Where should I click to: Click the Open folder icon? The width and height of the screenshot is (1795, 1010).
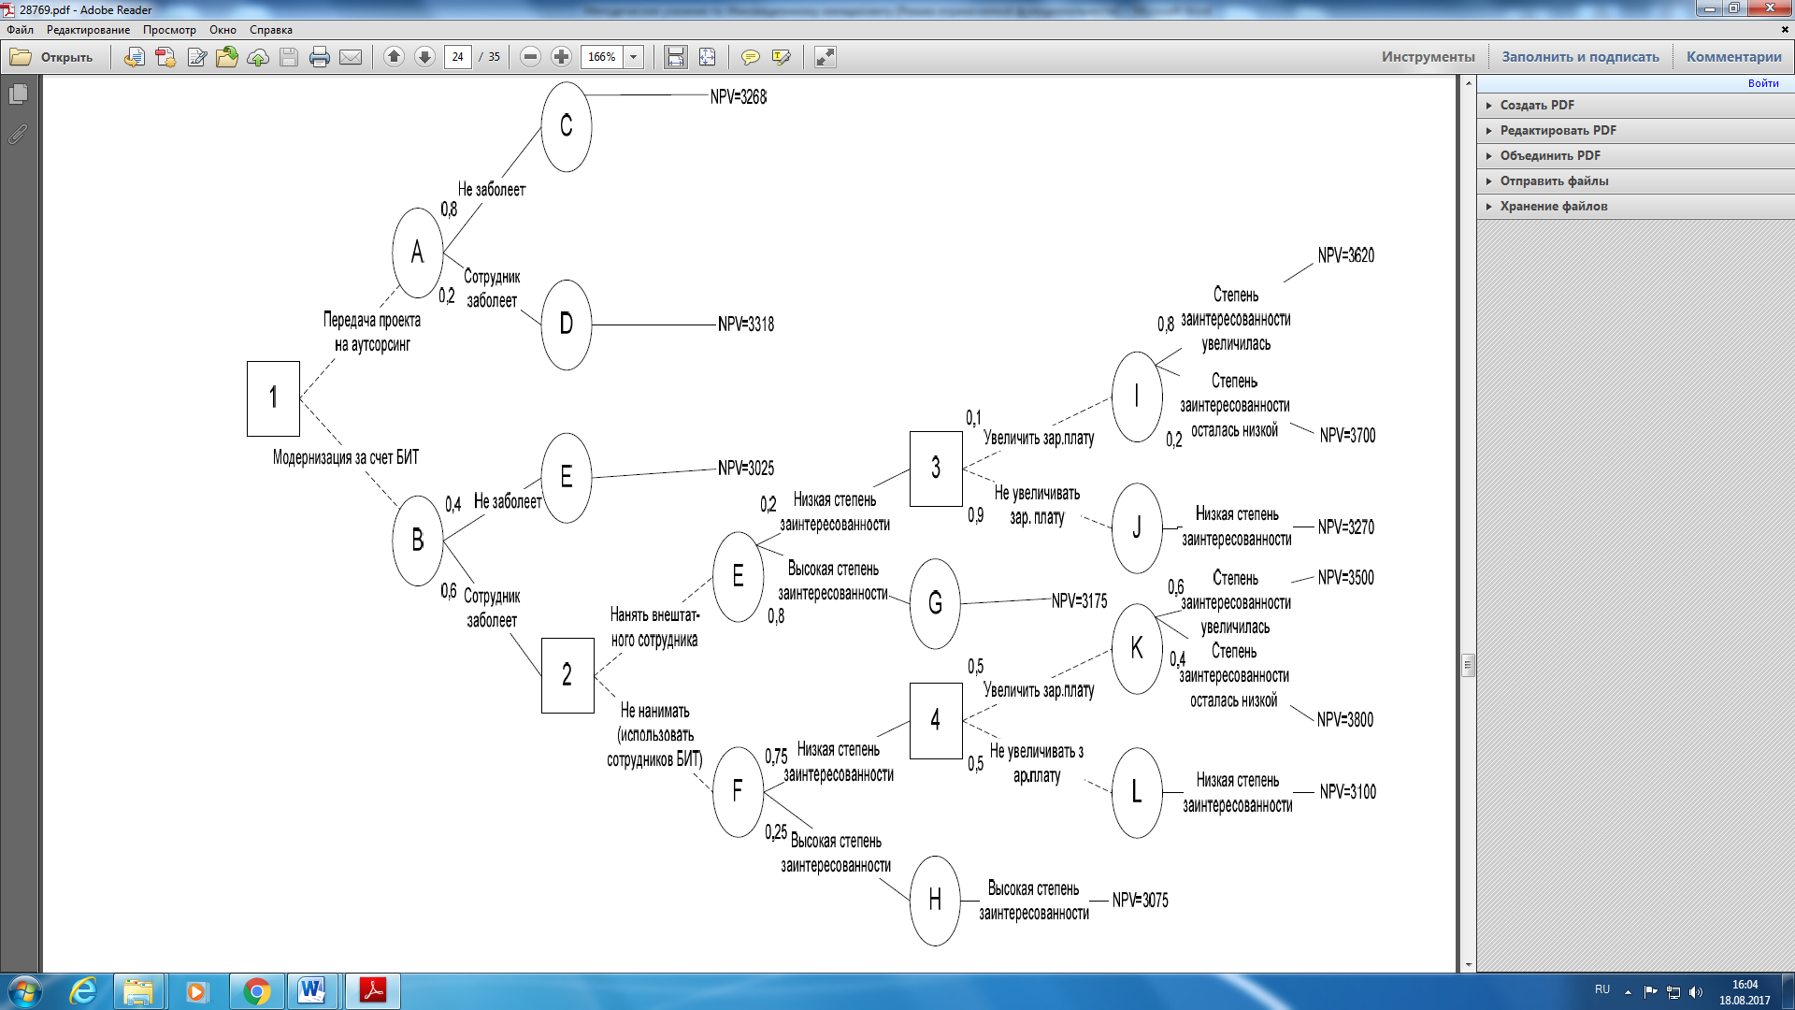click(21, 57)
